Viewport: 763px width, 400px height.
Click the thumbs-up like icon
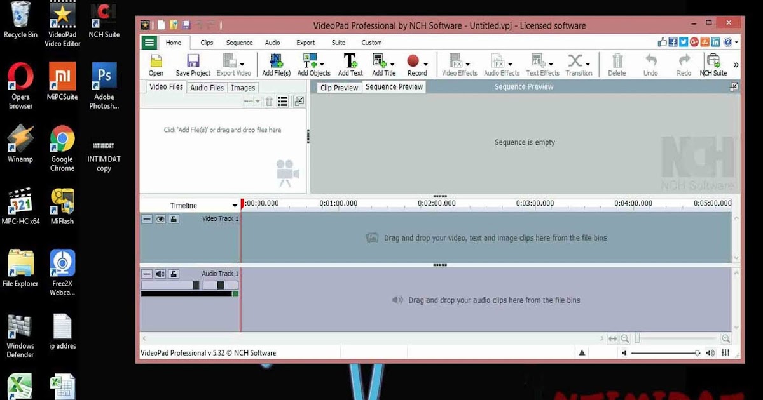point(663,42)
